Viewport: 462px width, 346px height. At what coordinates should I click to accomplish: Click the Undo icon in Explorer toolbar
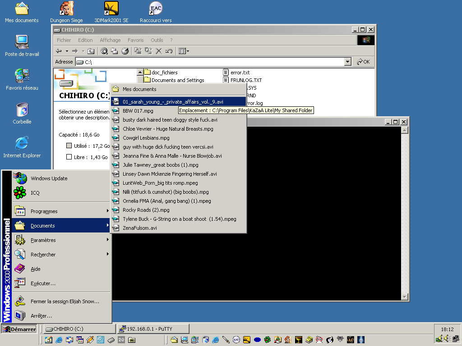(x=169, y=51)
